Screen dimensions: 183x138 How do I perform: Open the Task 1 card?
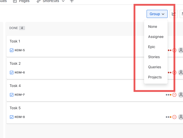pos(95,46)
